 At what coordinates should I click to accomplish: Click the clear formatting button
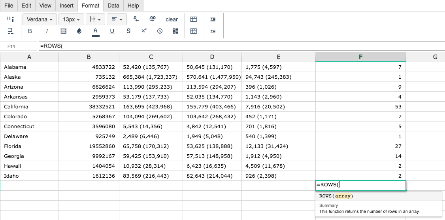click(172, 19)
